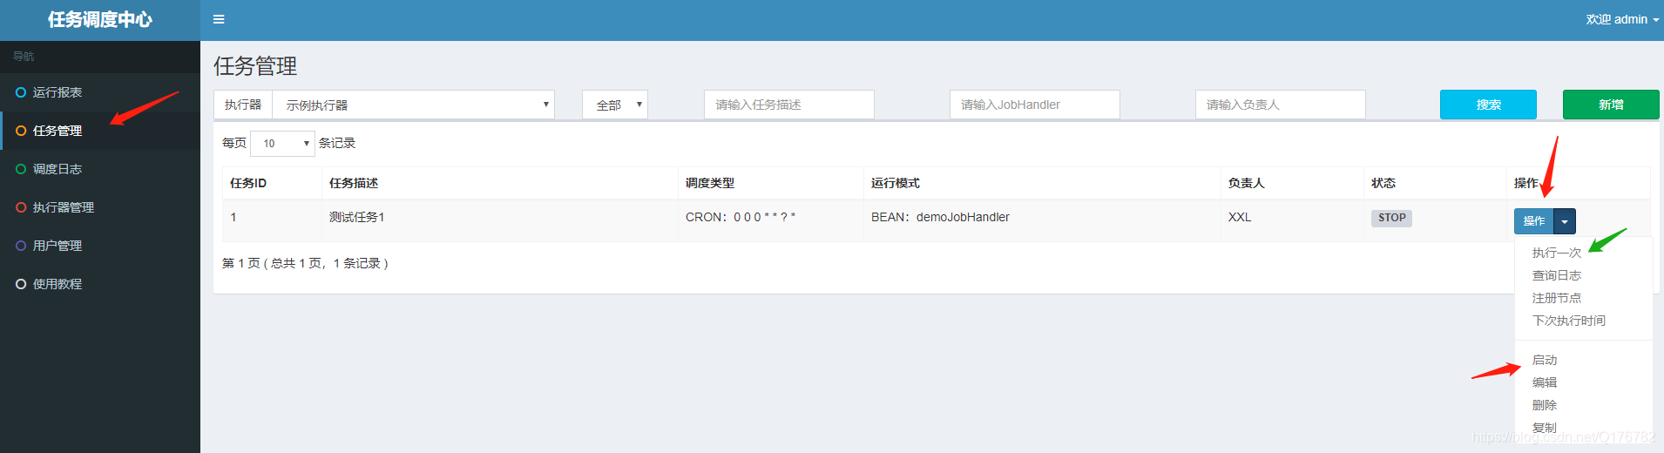Open 运行报表 page from sidebar
1664x453 pixels.
tap(100, 92)
